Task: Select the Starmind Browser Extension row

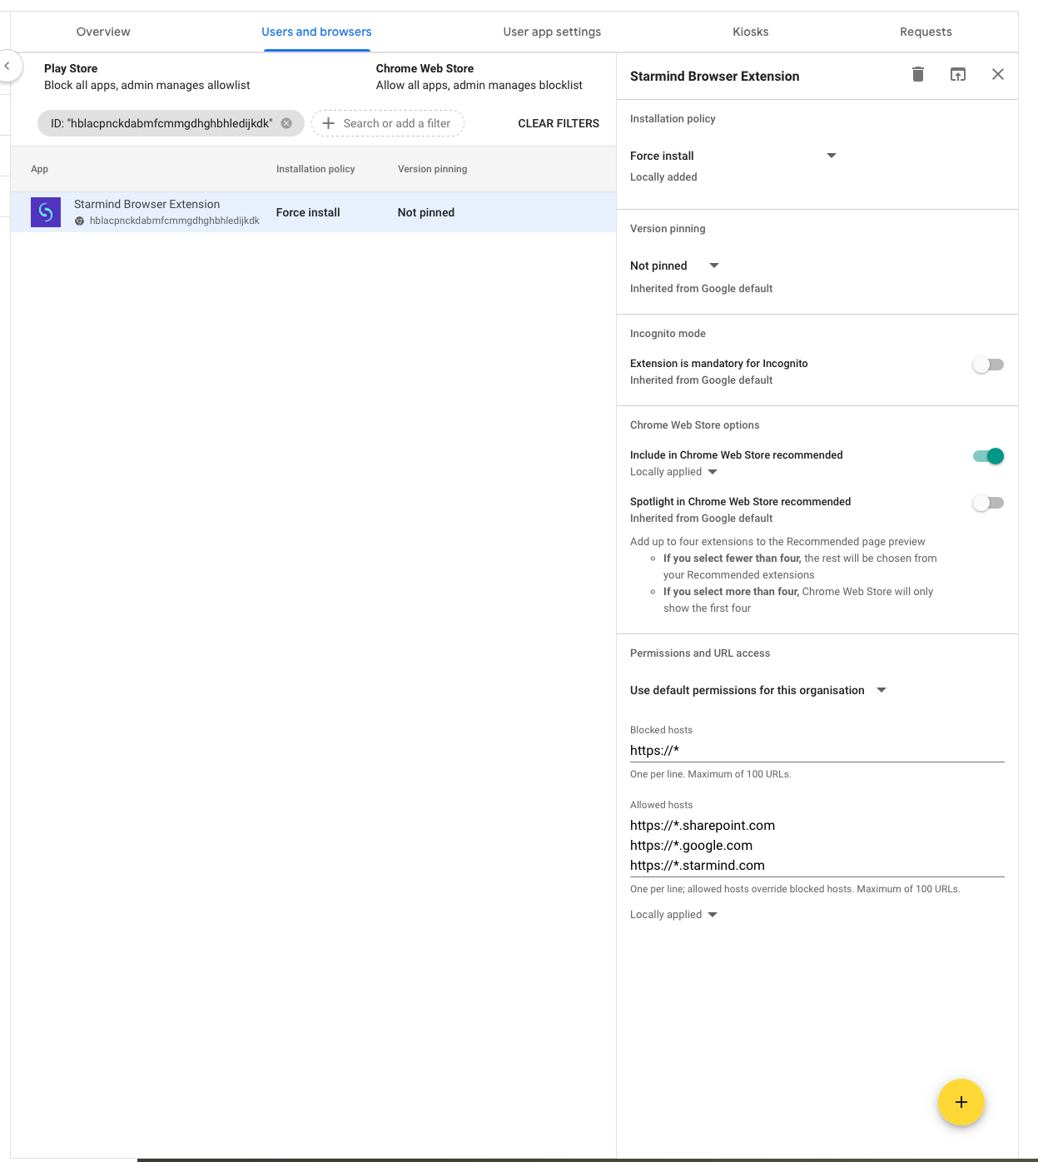Action: pos(313,212)
